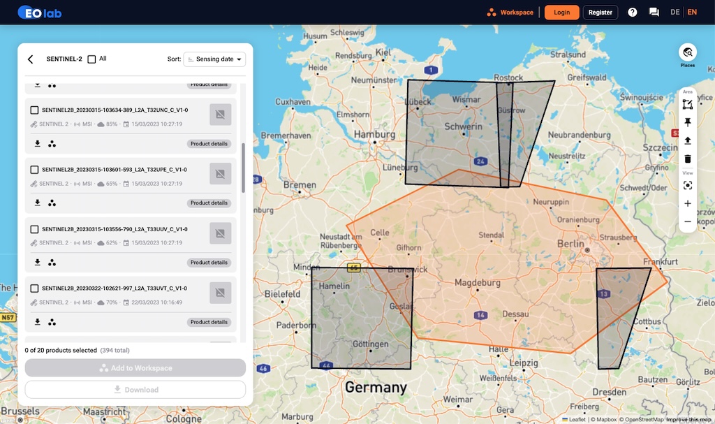Zoom in on the map
715x424 pixels.
point(688,204)
